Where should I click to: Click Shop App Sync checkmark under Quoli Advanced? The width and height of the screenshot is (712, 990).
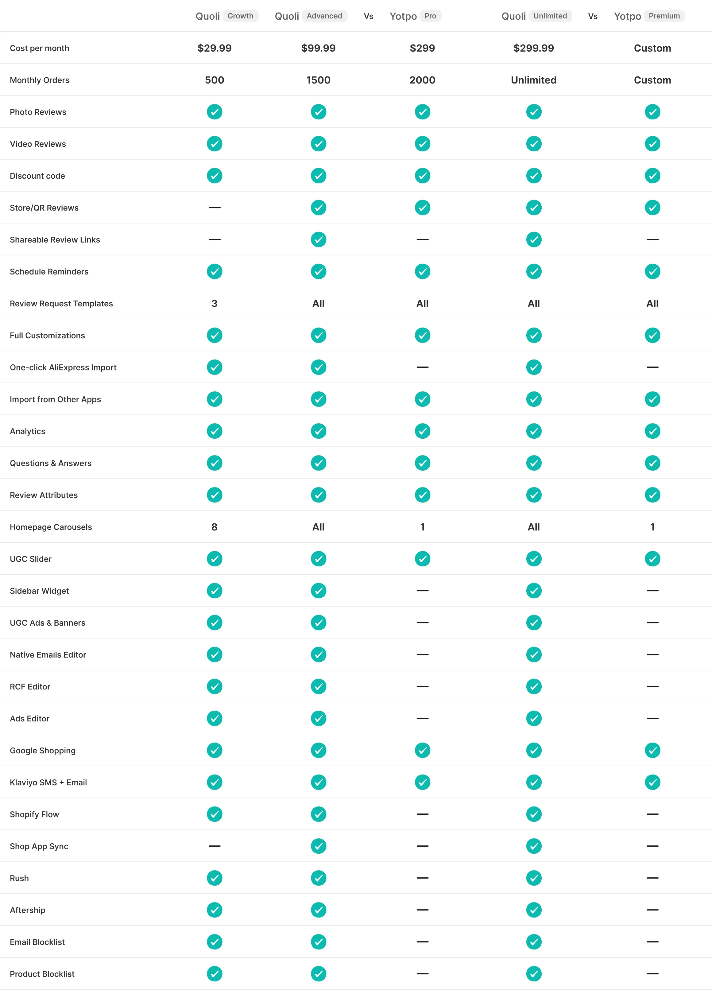319,846
